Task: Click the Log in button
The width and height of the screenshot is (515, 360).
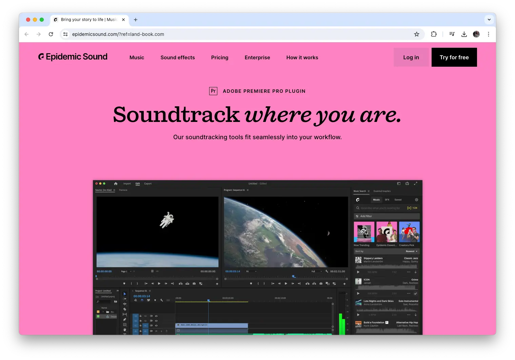Action: point(411,57)
